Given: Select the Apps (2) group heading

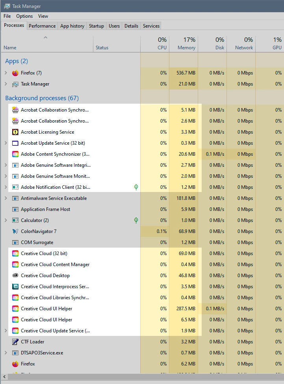Looking at the screenshot, I should tap(17, 61).
